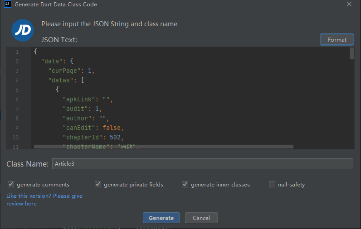The image size is (361, 229).
Task: Open the 'Please give review here' link
Action: pyautogui.click(x=21, y=204)
